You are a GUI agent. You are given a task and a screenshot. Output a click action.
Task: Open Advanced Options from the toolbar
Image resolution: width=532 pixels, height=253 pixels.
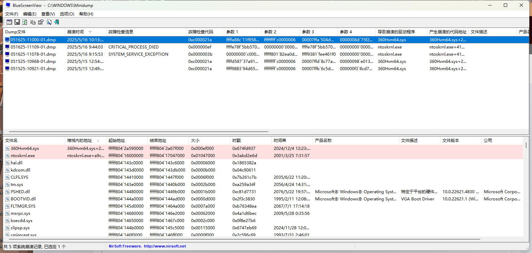pyautogui.click(x=9, y=22)
